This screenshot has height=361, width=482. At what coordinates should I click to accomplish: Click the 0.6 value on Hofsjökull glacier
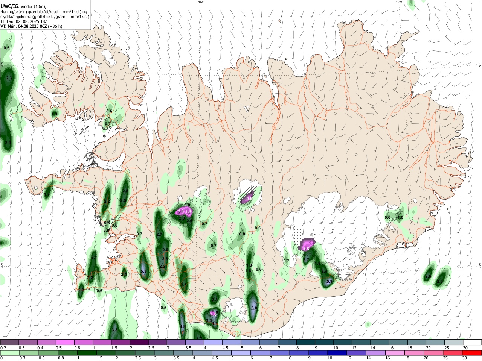tap(249, 198)
